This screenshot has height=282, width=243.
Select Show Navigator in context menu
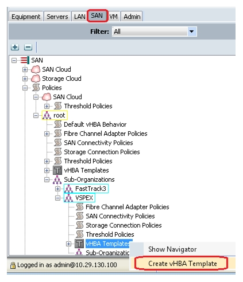click(172, 249)
